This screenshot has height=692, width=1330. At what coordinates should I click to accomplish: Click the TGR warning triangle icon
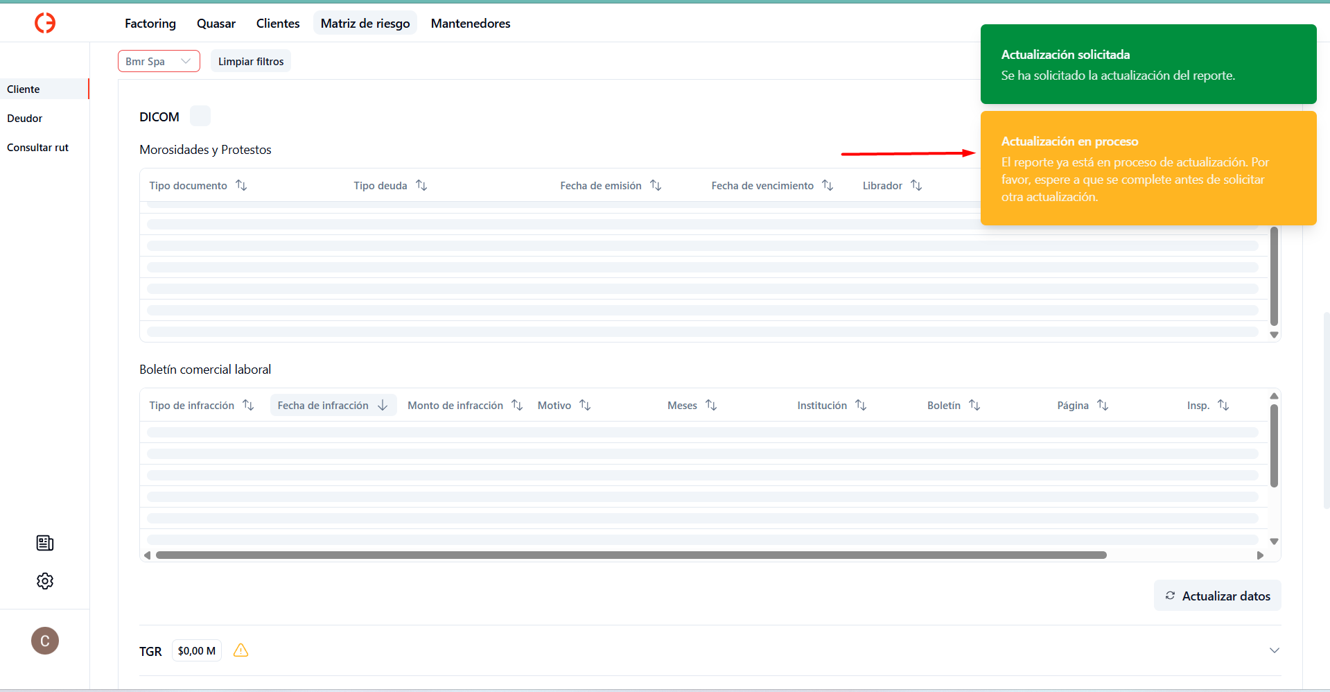pos(240,650)
